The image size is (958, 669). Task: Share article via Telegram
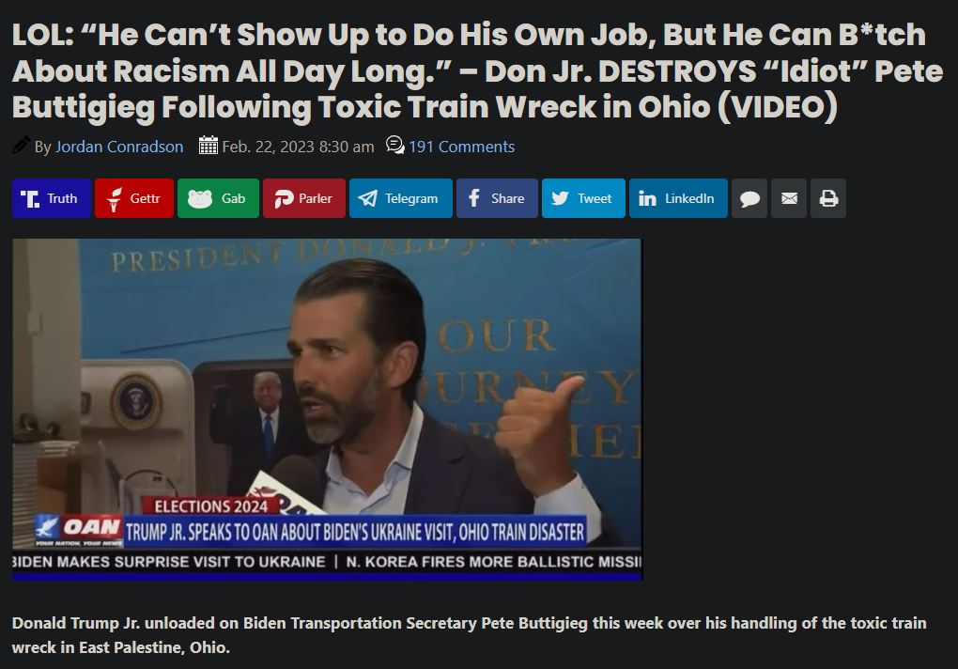click(x=400, y=198)
